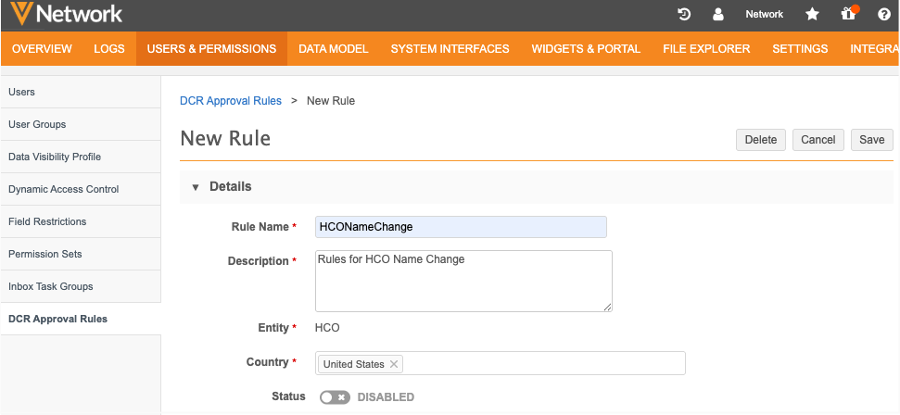Select Field Restrictions in sidebar

[x=81, y=221]
